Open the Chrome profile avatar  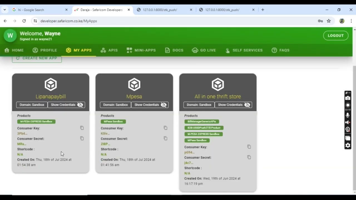(x=342, y=21)
